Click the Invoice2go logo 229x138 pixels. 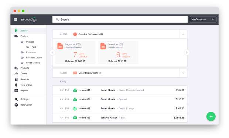click(x=29, y=20)
